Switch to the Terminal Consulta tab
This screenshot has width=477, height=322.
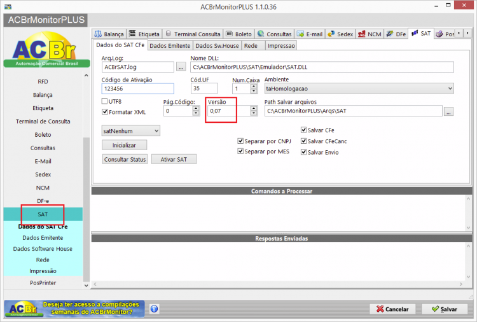coord(193,34)
